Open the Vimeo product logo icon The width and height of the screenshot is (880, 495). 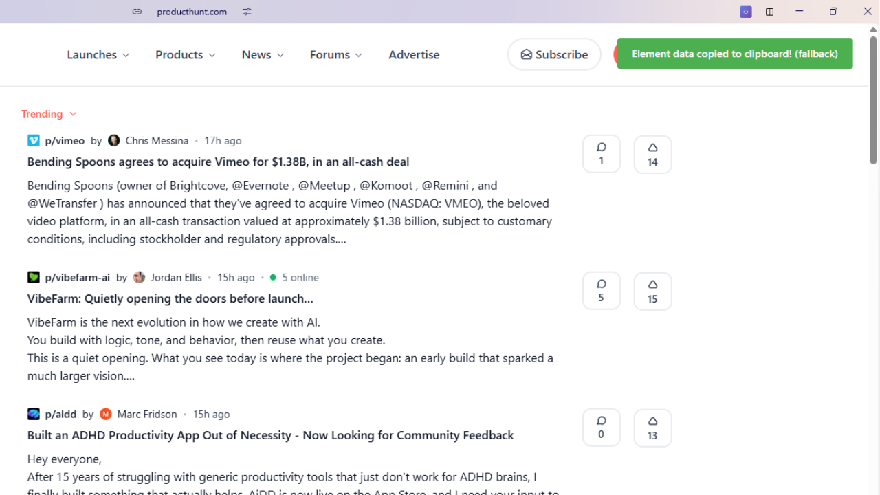point(34,140)
